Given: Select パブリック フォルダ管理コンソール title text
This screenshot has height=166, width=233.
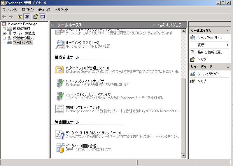Looking at the screenshot, I should point(87,68).
